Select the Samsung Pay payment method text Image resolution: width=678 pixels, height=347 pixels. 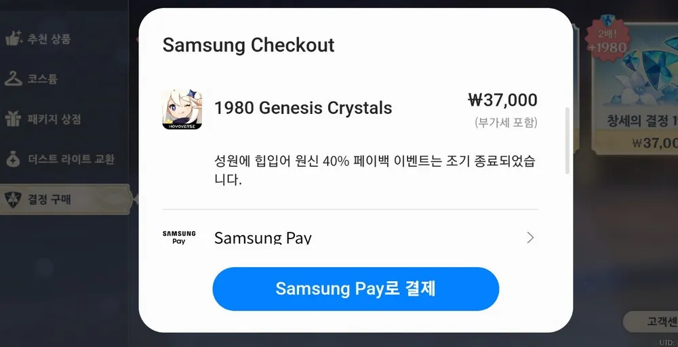tap(263, 238)
